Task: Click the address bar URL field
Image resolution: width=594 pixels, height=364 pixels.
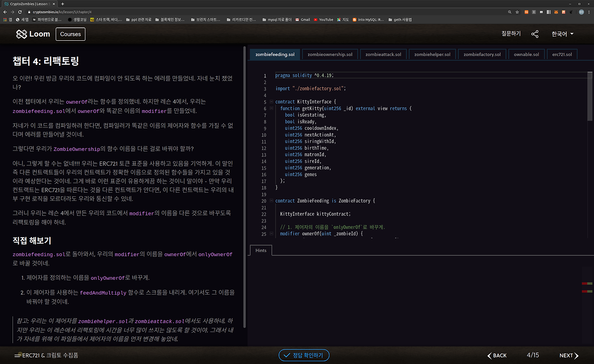Action: click(269, 12)
